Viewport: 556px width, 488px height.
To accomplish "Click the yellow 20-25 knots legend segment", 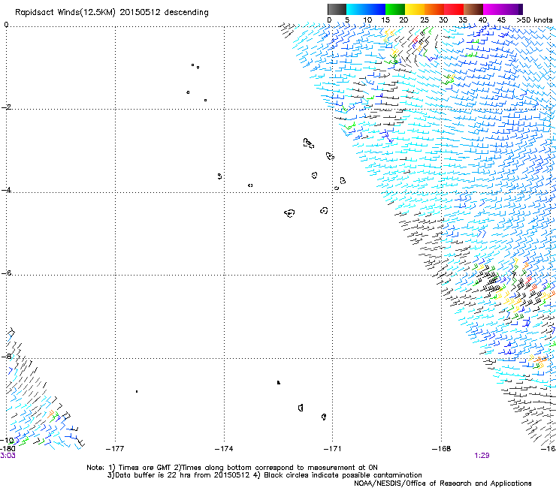I will click(415, 9).
